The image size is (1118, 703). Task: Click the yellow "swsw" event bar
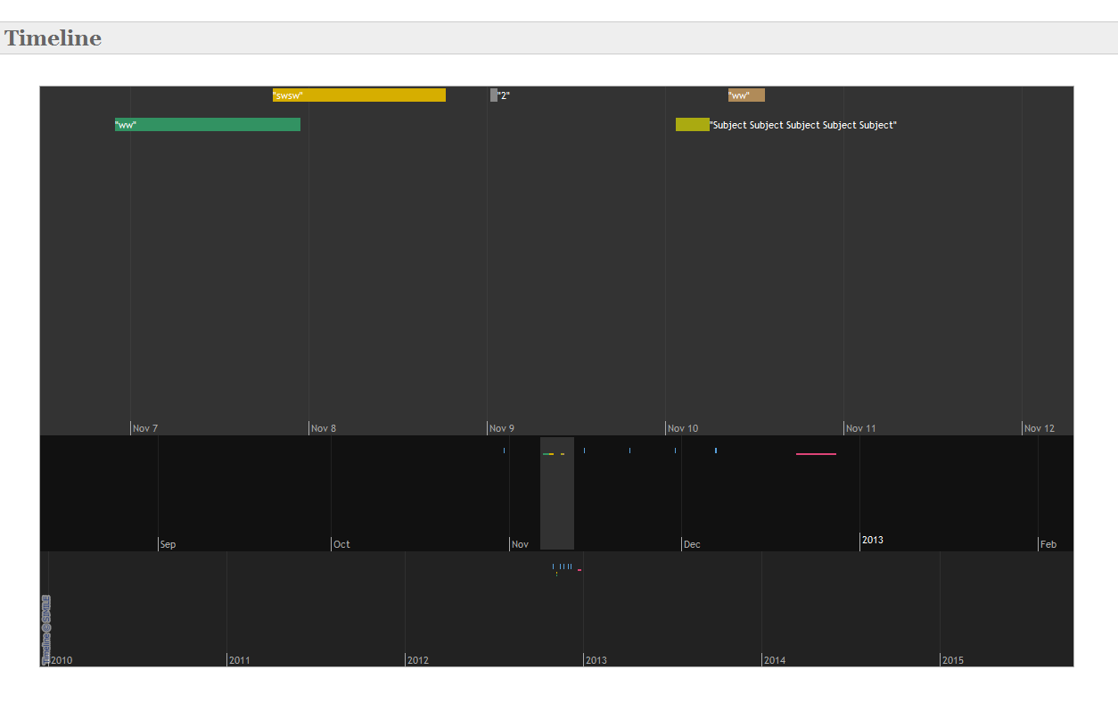coord(358,95)
